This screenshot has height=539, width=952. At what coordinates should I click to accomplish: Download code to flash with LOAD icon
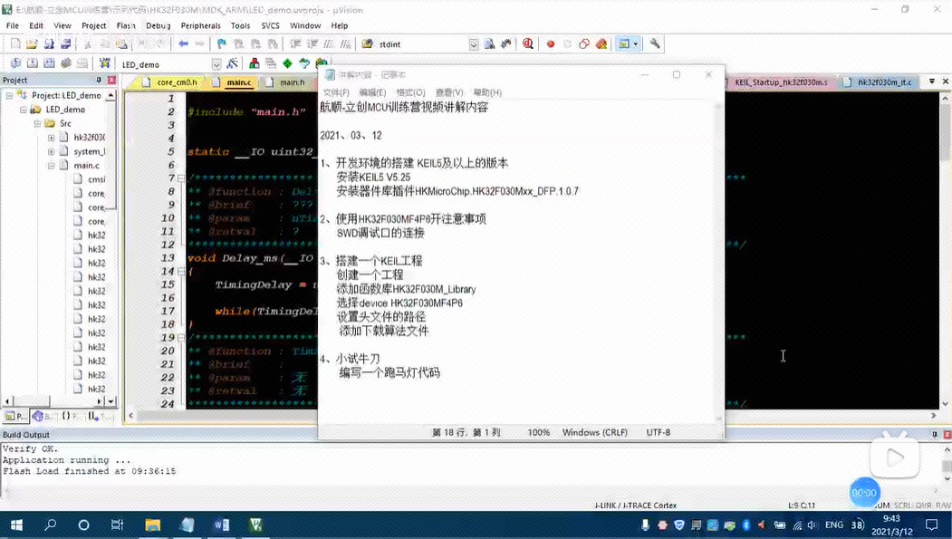click(x=104, y=63)
